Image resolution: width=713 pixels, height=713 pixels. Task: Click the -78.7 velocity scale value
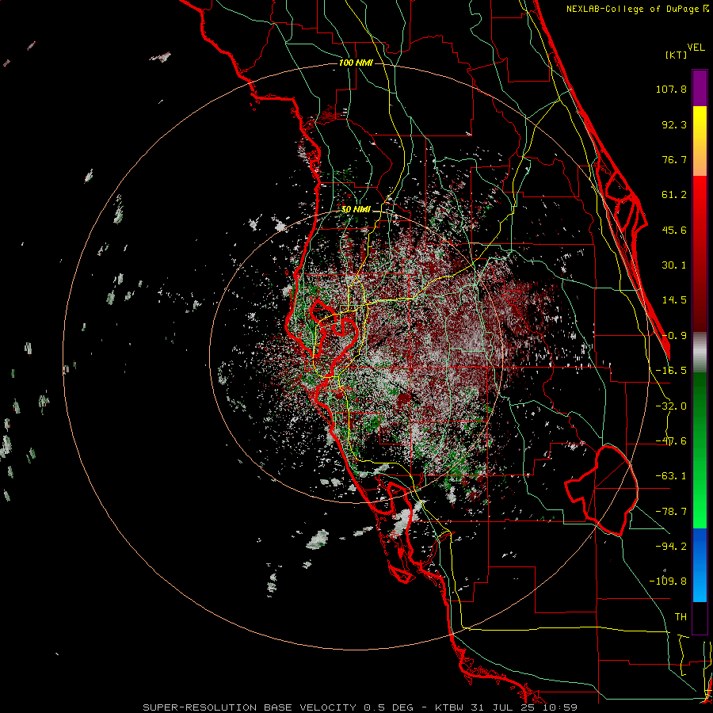point(671,512)
